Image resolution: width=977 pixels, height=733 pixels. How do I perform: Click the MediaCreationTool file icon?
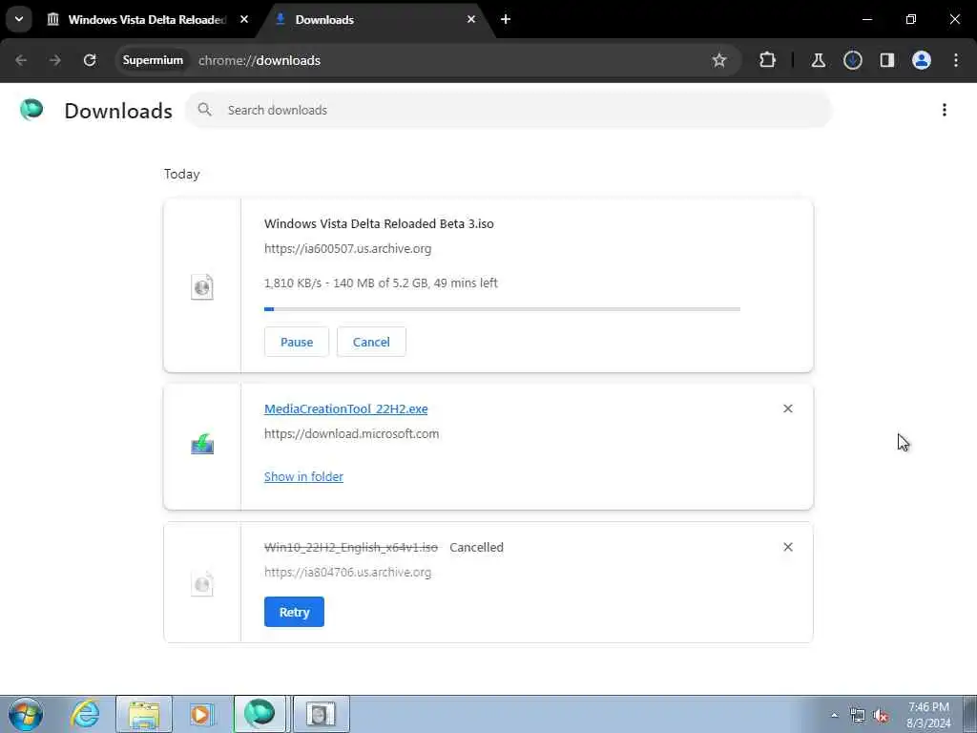pyautogui.click(x=202, y=445)
